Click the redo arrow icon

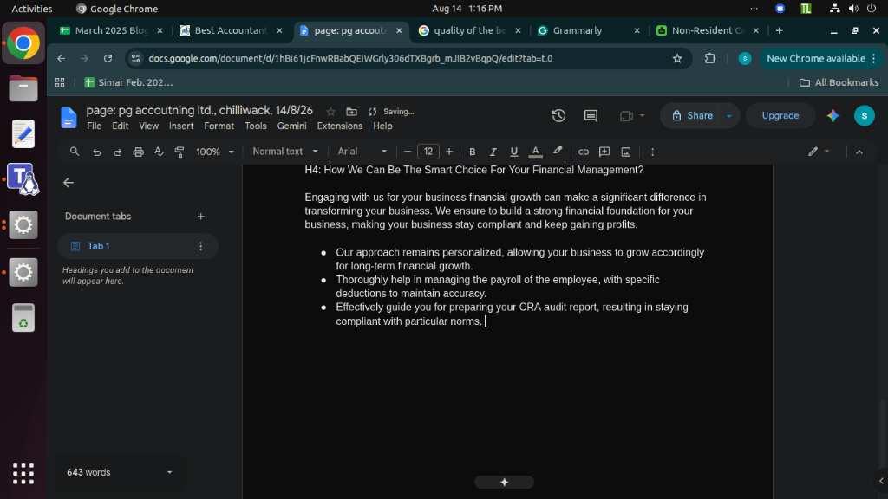pyautogui.click(x=117, y=152)
